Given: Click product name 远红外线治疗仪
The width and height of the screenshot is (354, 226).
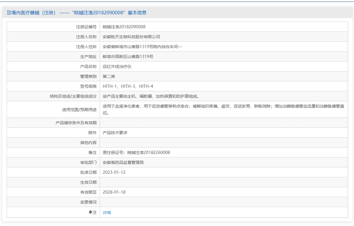Looking at the screenshot, I should tap(117, 66).
